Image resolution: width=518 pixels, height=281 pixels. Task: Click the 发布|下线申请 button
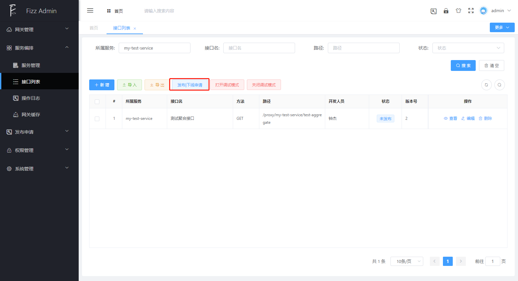pyautogui.click(x=189, y=85)
